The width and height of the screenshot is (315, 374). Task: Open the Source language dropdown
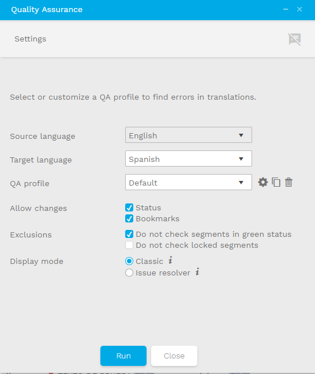click(189, 135)
